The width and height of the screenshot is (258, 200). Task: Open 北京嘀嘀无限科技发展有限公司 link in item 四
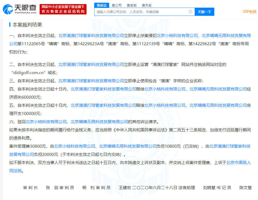(x=218, y=89)
